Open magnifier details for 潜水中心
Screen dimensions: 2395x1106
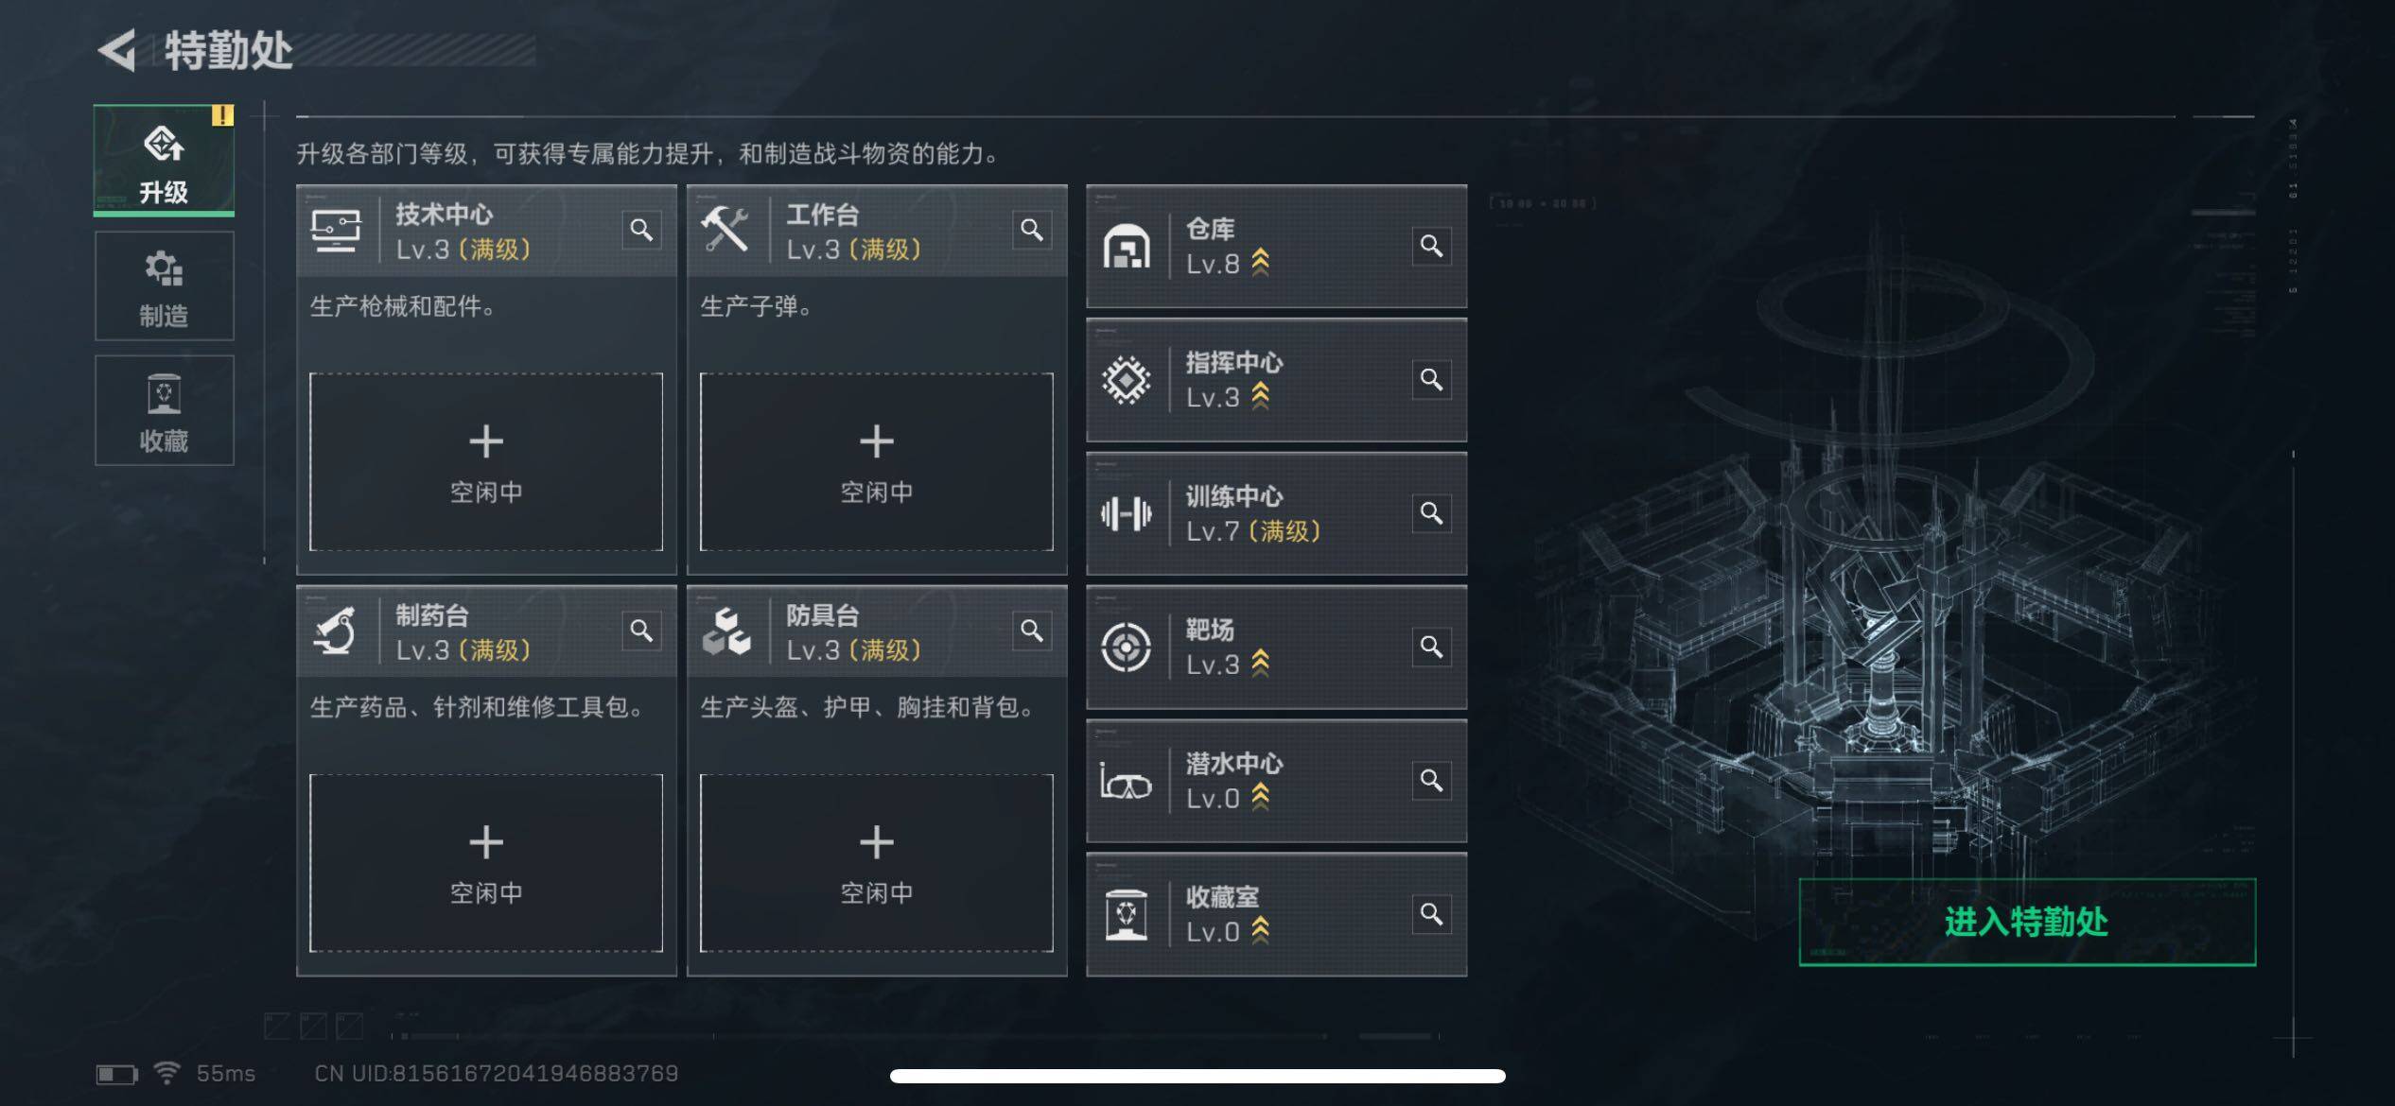(x=1431, y=781)
